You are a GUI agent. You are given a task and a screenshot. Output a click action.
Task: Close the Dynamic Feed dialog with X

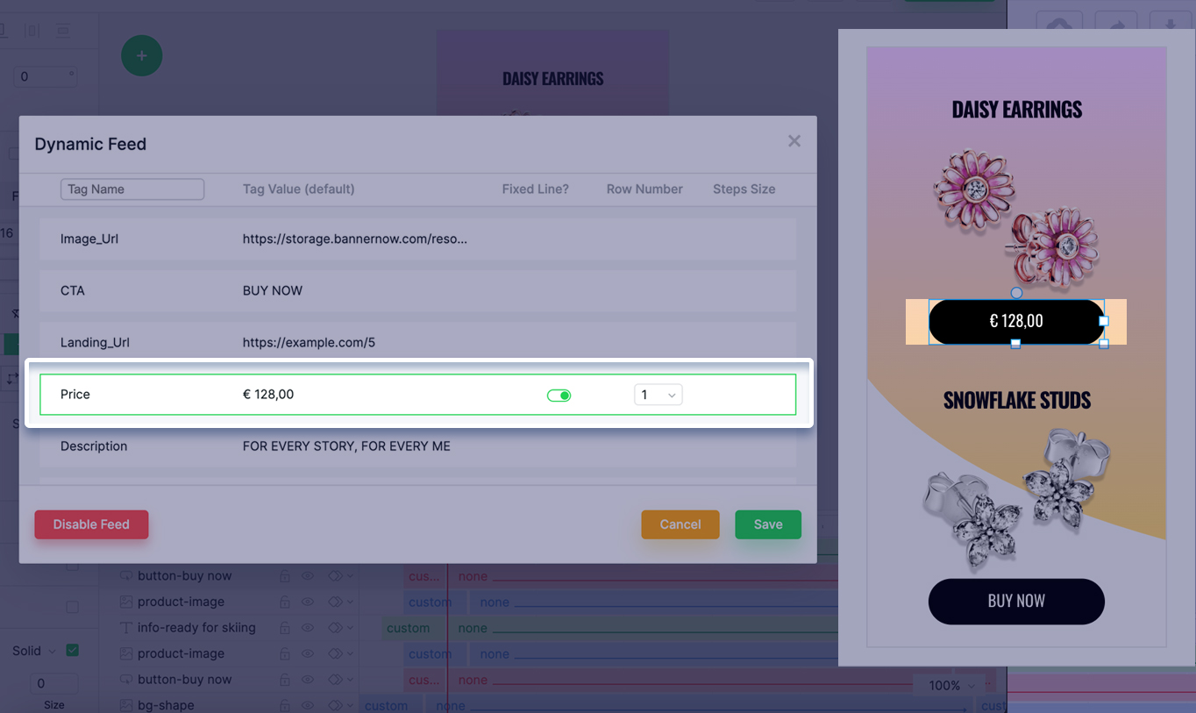794,141
